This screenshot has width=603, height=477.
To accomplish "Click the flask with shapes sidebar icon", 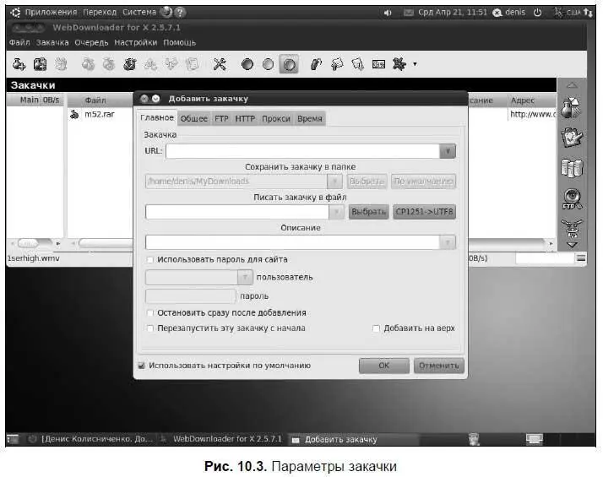I will coord(572,107).
